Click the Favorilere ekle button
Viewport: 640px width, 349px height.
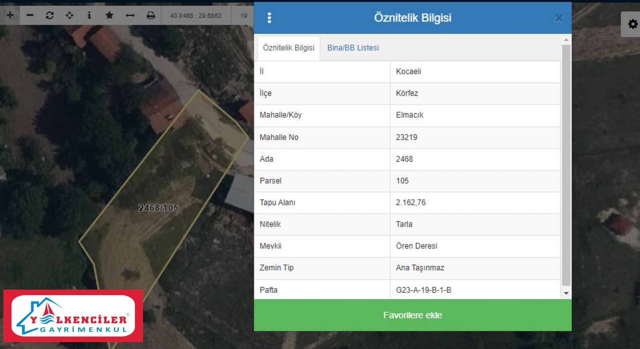(412, 315)
